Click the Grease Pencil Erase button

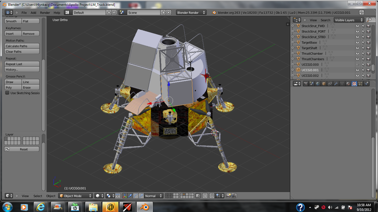click(31, 87)
